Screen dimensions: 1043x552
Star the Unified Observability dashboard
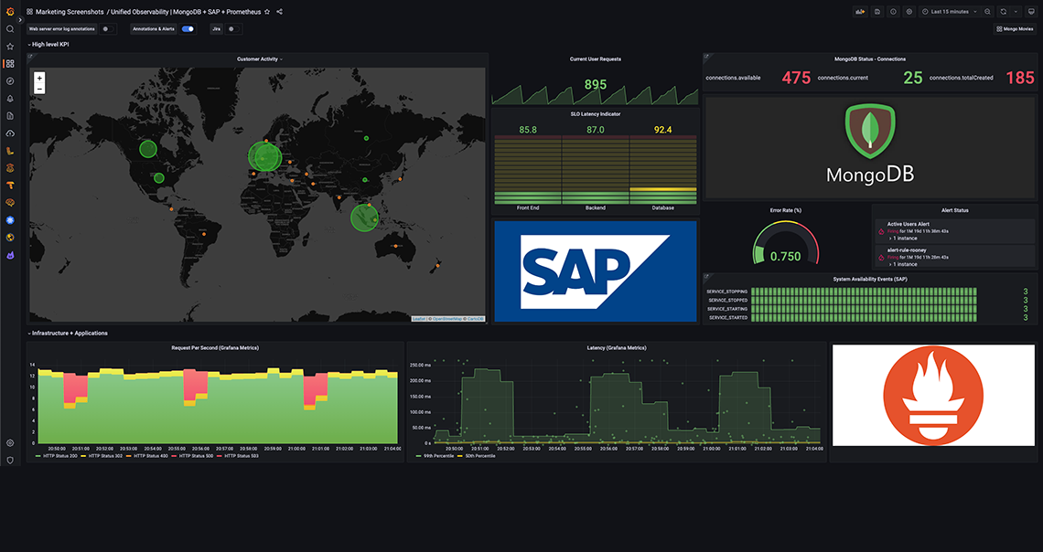pyautogui.click(x=267, y=12)
